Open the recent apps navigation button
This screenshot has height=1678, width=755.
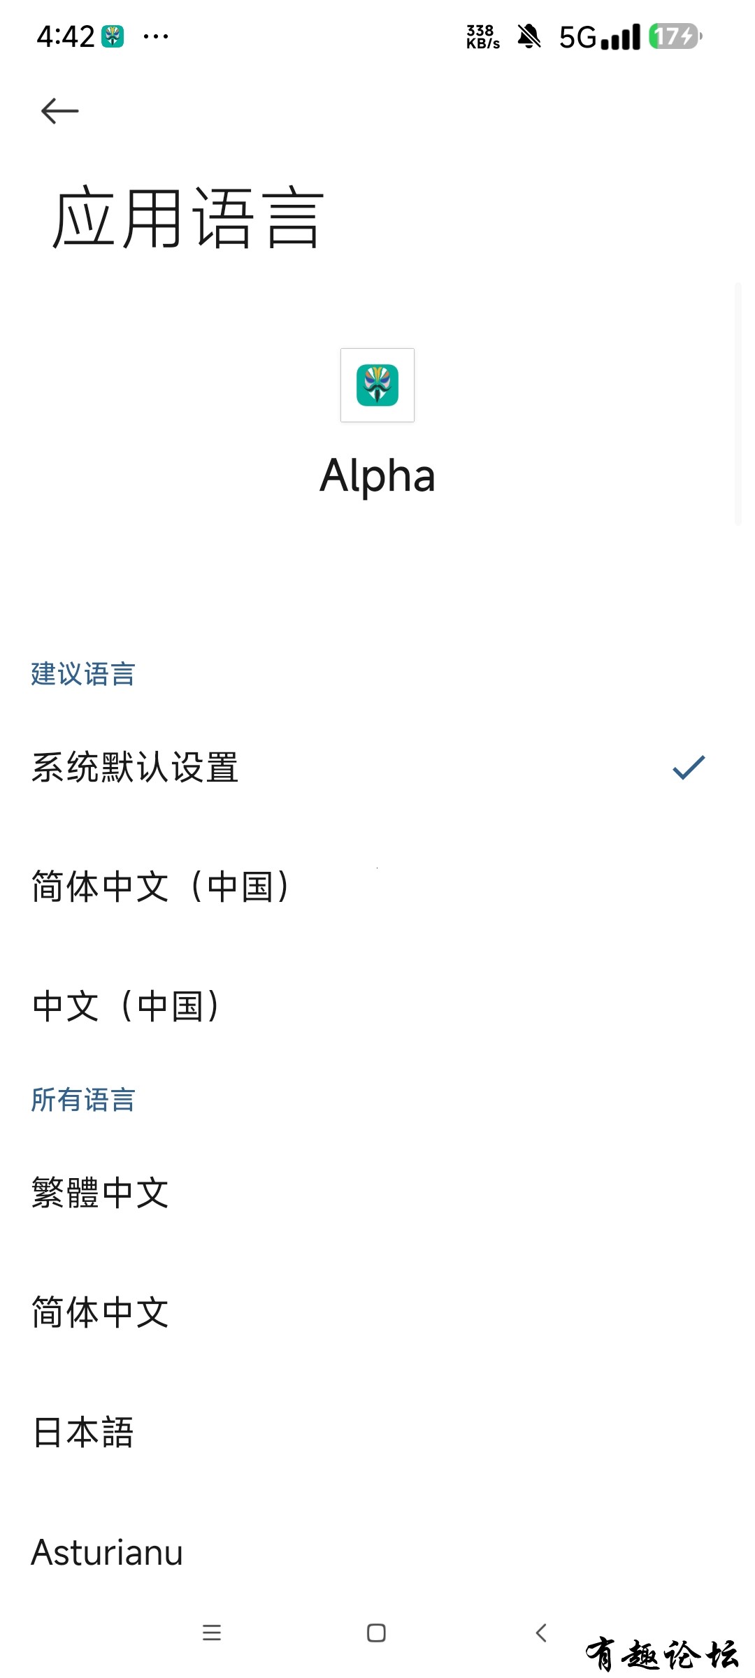click(x=212, y=1633)
